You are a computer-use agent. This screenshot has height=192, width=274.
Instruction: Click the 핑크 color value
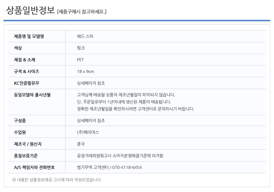(x=81, y=48)
